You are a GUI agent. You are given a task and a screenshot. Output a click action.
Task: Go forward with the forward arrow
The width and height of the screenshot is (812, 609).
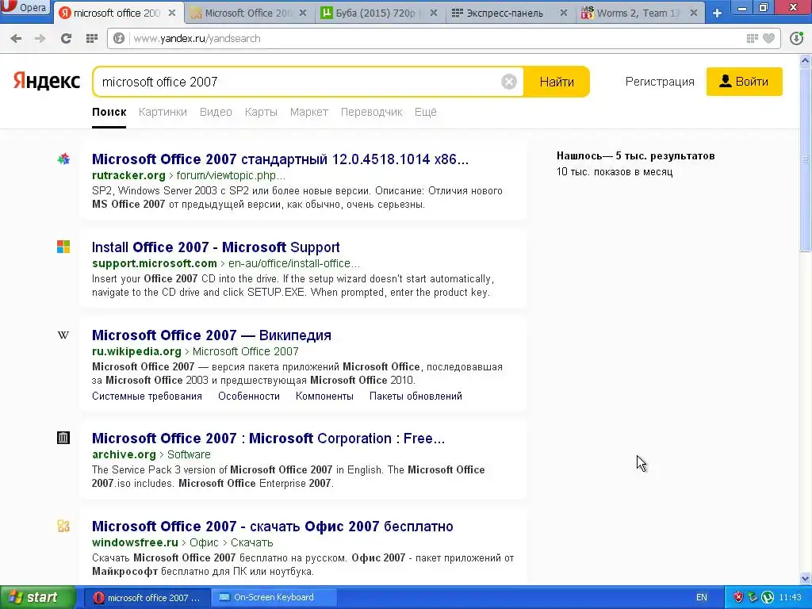tap(40, 38)
